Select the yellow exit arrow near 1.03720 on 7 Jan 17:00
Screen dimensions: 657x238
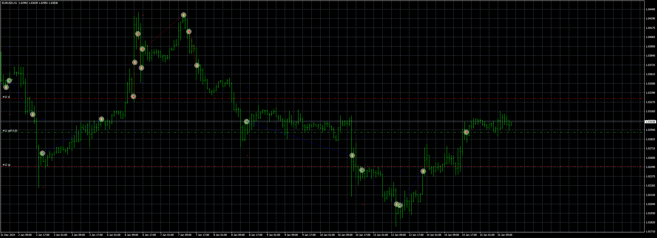(197, 65)
